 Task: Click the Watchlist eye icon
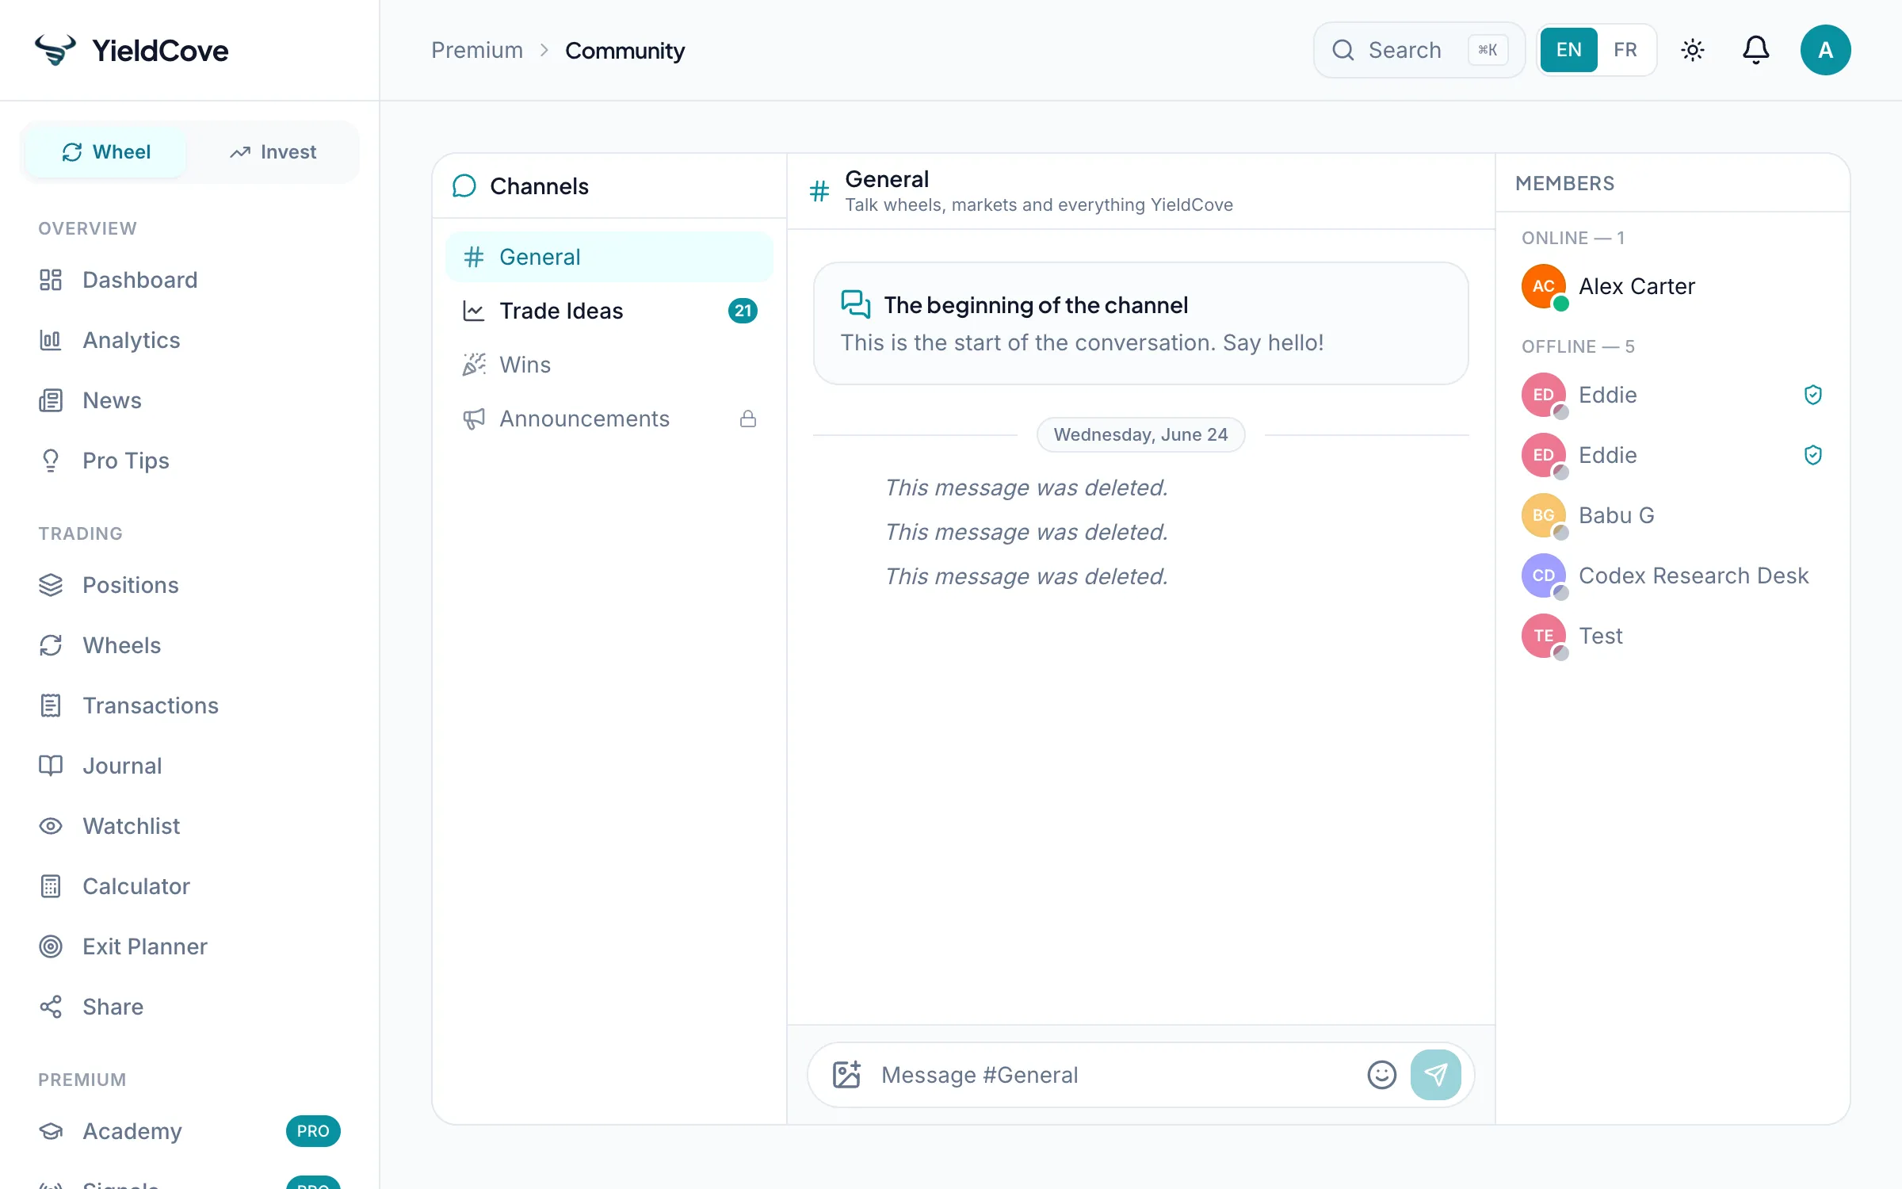pos(51,826)
